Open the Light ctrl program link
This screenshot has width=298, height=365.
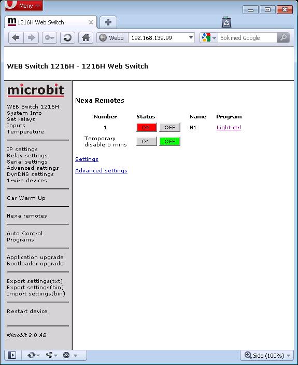click(229, 127)
